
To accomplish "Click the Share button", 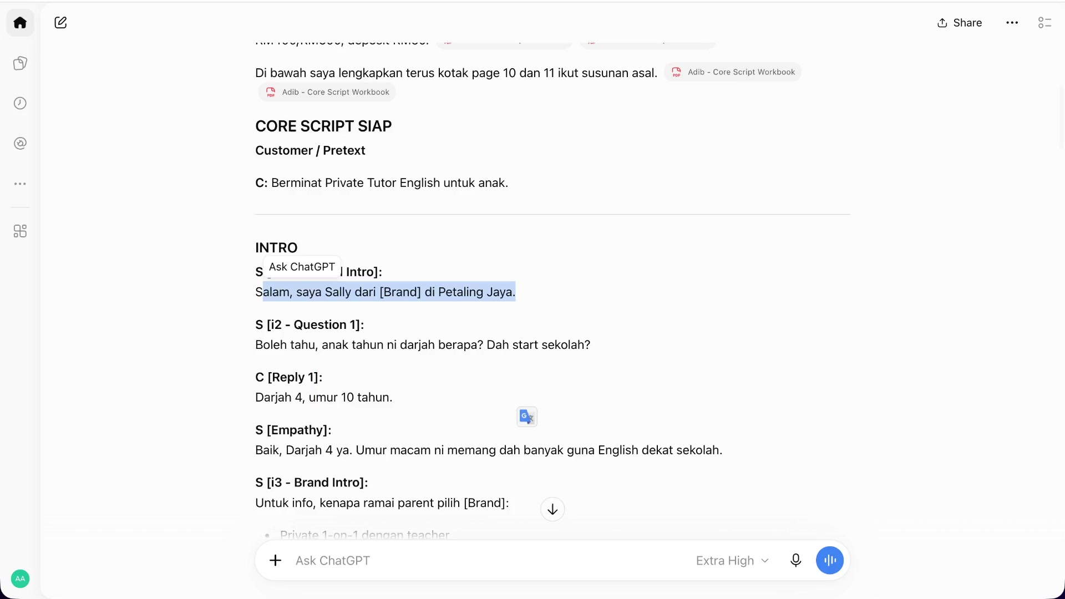I will click(x=960, y=23).
